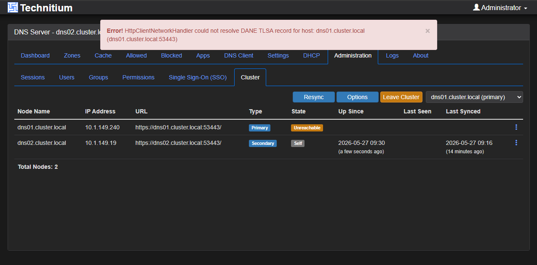
Task: Open the dns01.cluster.local row three-dot menu
Action: (x=516, y=127)
